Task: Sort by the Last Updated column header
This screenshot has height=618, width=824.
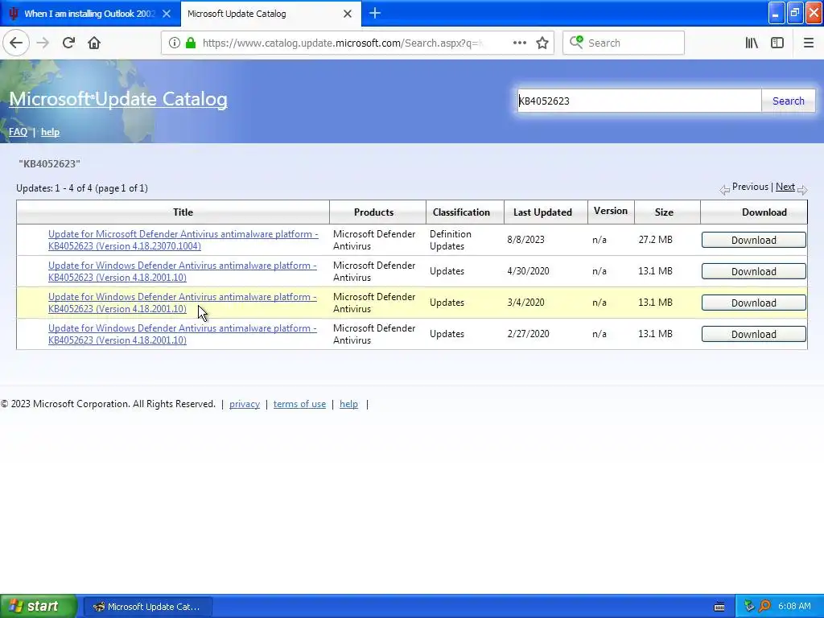Action: (542, 212)
